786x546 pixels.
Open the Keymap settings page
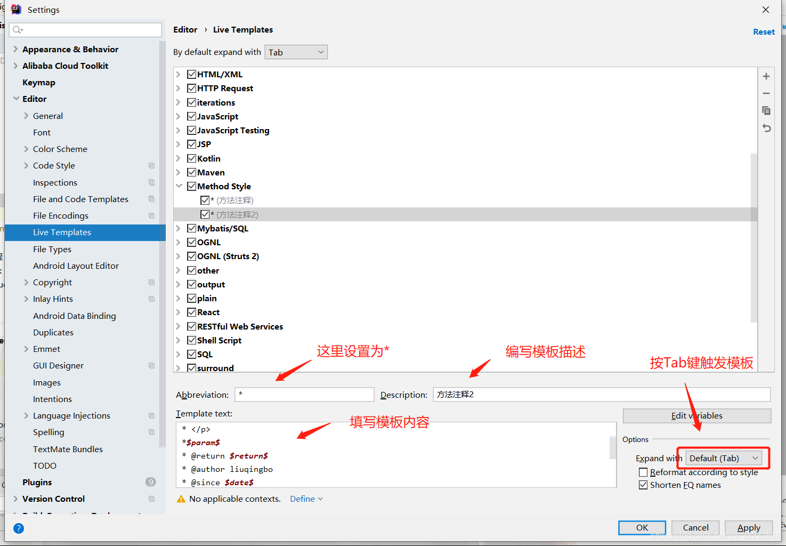point(39,82)
